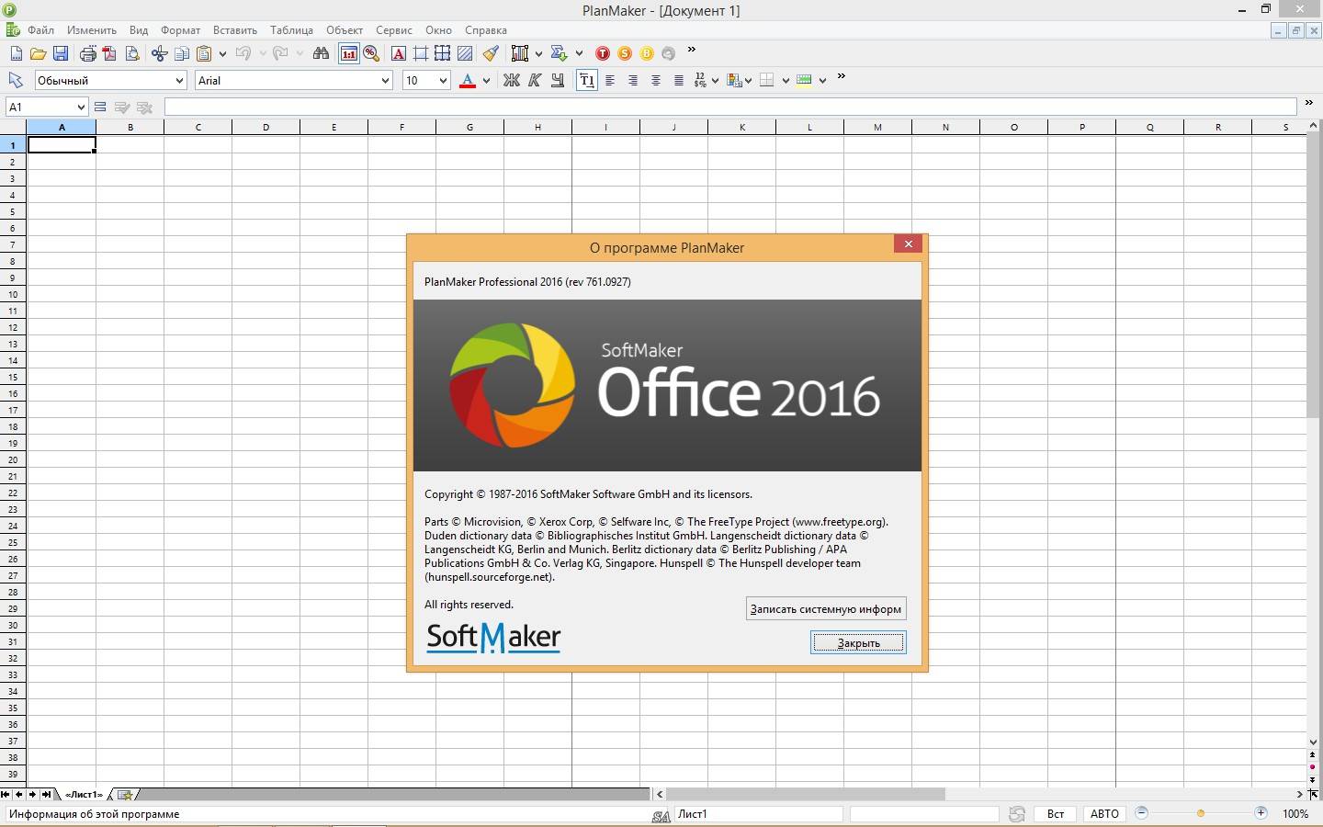Toggle bold formatting (Ж)
The image size is (1323, 827).
[512, 80]
